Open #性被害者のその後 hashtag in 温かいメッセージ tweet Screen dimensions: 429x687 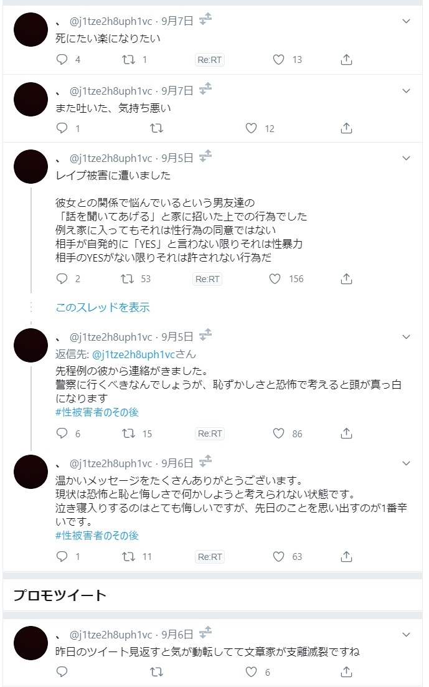point(97,535)
